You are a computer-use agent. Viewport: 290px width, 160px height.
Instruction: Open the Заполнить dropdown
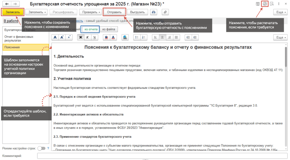click(36, 12)
